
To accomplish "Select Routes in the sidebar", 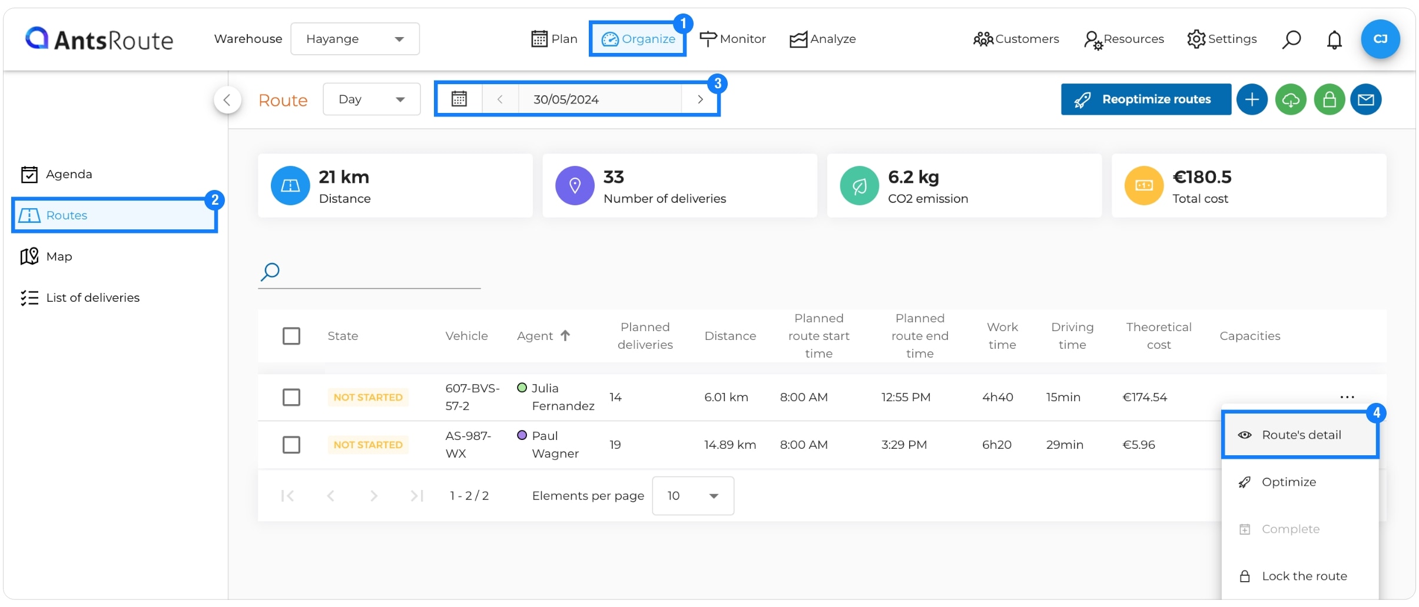I will click(114, 215).
